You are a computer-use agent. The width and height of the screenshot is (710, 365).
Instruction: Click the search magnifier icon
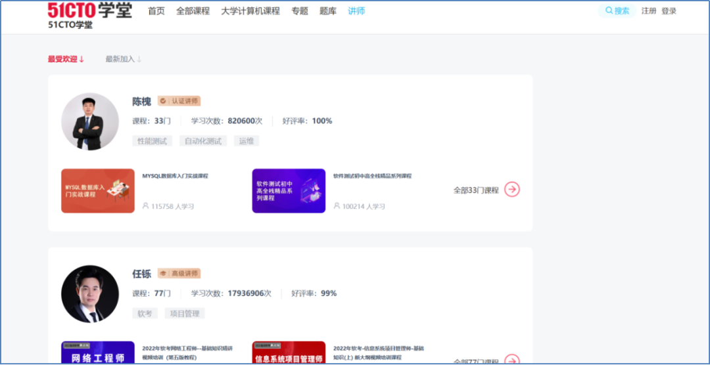coord(609,11)
